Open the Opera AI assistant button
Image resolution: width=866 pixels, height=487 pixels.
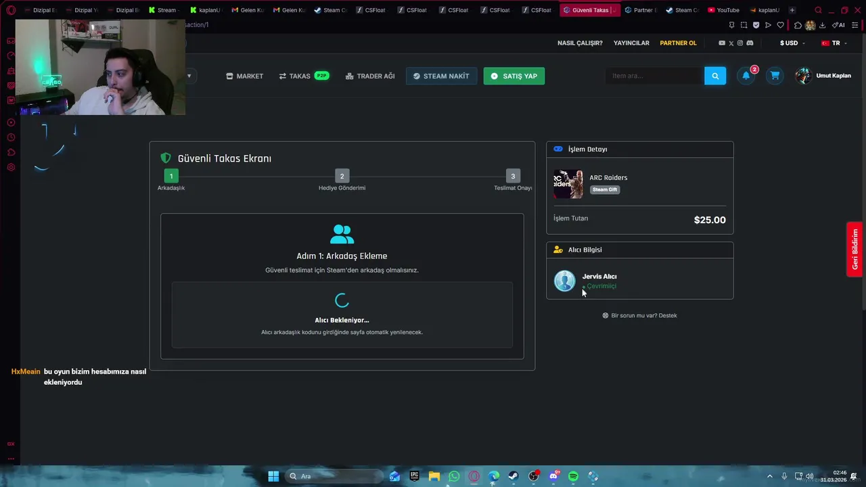click(x=838, y=25)
